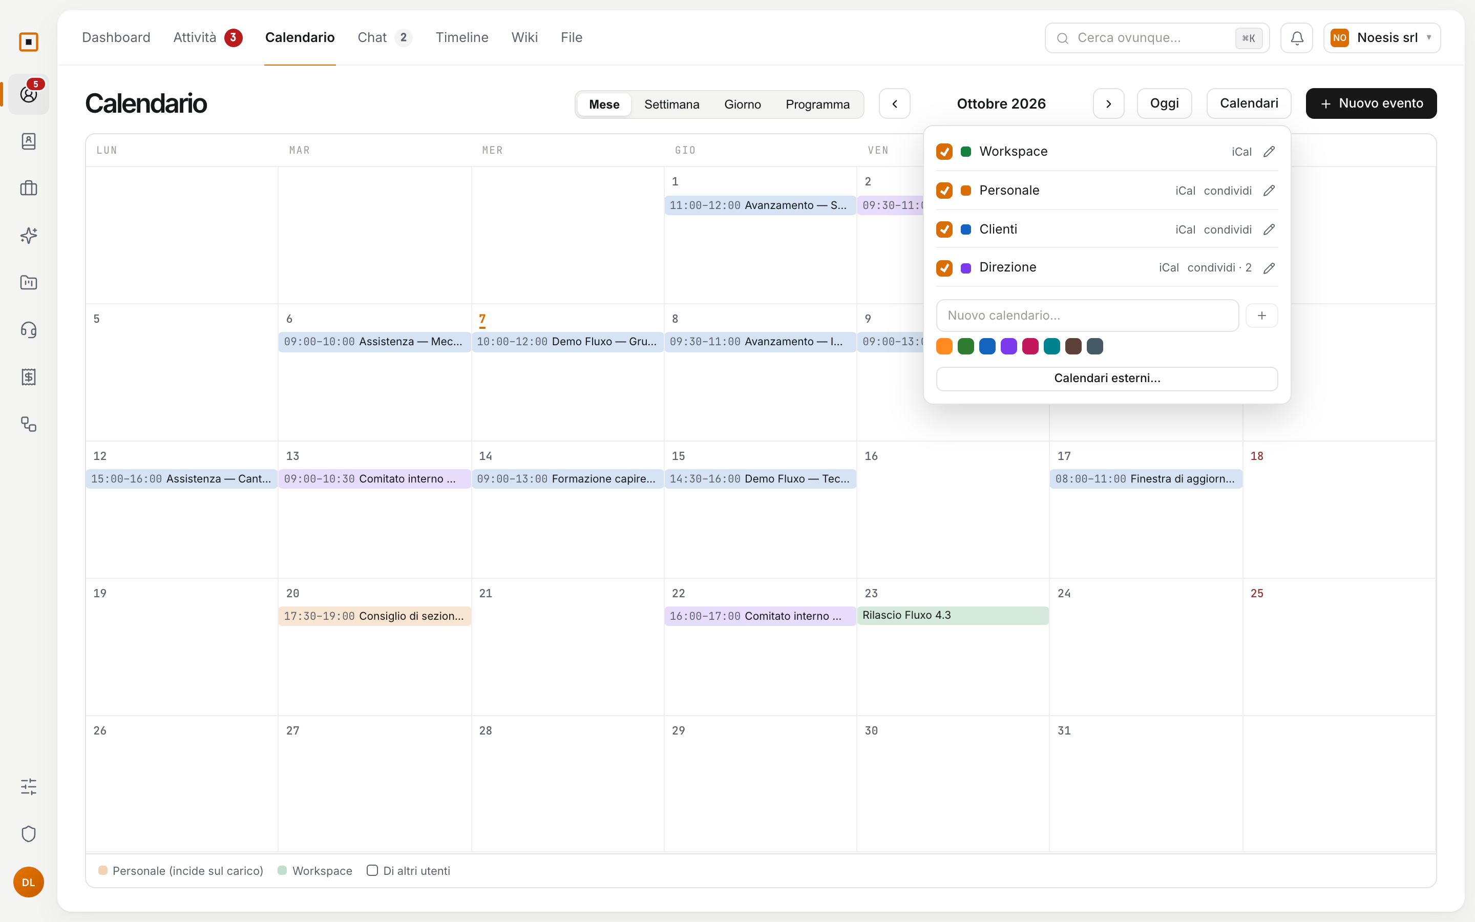Edit the Personale calendar pencil icon
Viewport: 1475px width, 922px height.
tap(1269, 190)
